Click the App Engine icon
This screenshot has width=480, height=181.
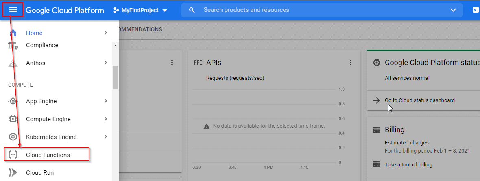coord(13,101)
